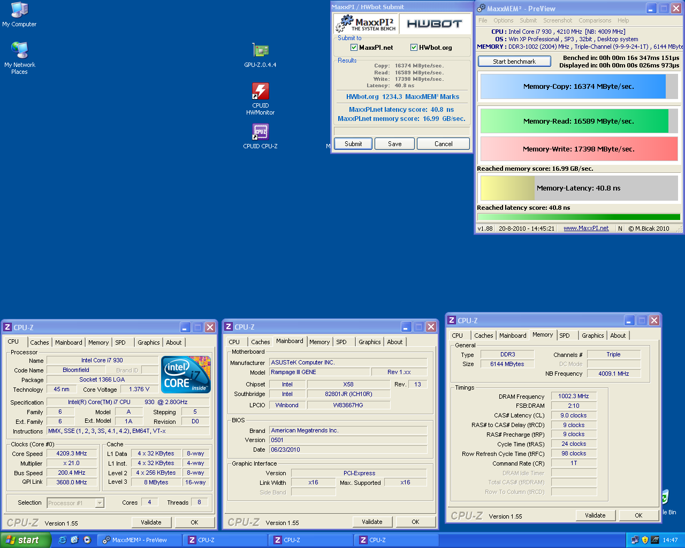Click the Memory-Read 16589 MByte/sec bar
This screenshot has height=548, width=685.
(x=579, y=121)
